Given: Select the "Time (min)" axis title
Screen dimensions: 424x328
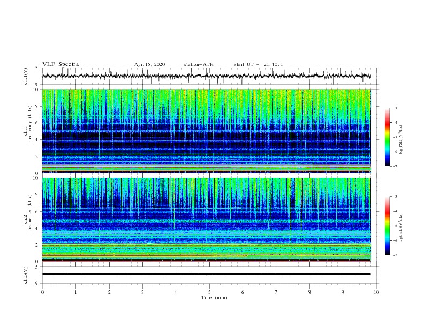Looking at the screenshot, I should [214, 297].
